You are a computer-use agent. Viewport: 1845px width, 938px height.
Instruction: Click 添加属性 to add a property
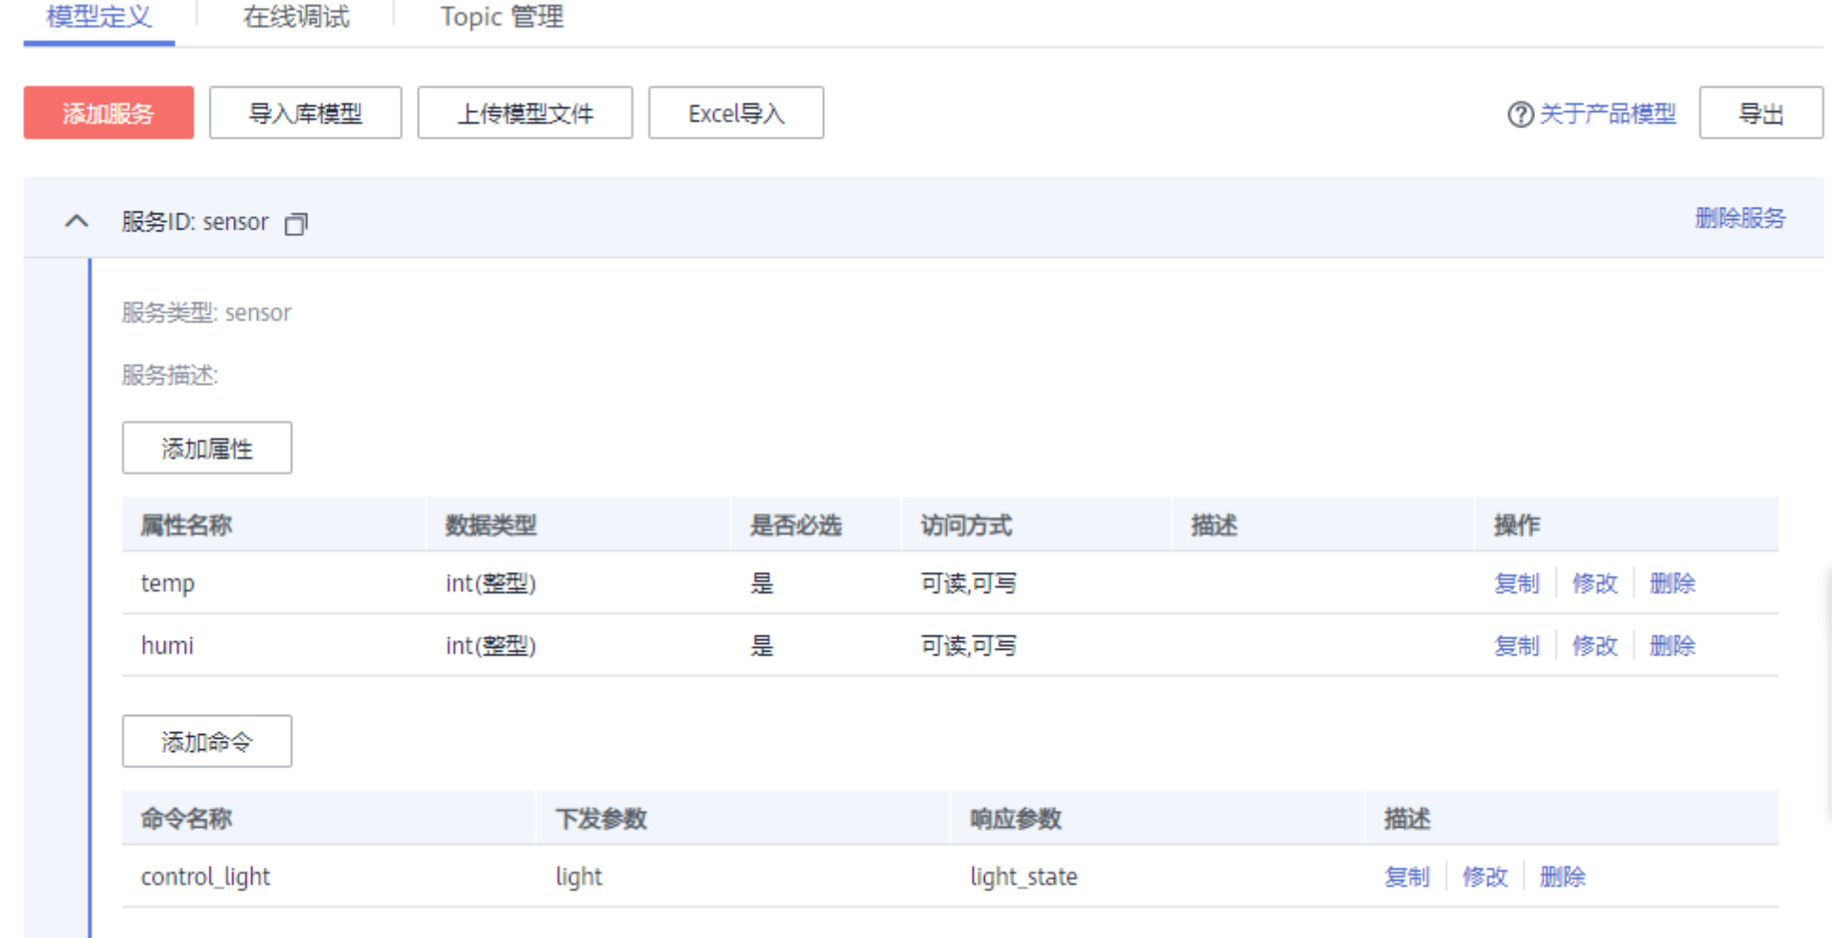207,449
